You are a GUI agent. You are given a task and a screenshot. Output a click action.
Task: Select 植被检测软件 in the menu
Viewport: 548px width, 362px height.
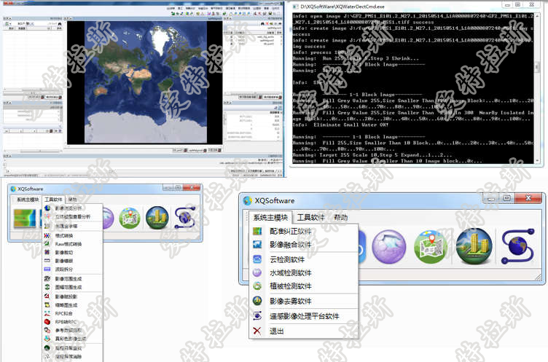tap(290, 286)
